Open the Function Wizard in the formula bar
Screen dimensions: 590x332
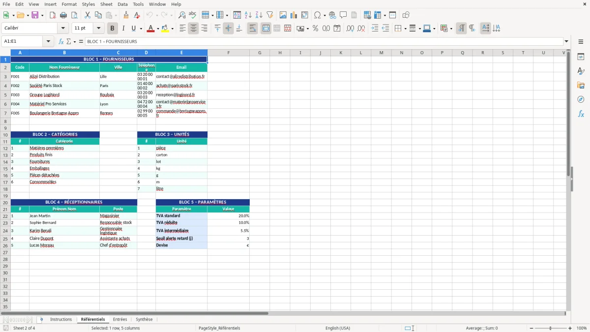[x=61, y=42]
